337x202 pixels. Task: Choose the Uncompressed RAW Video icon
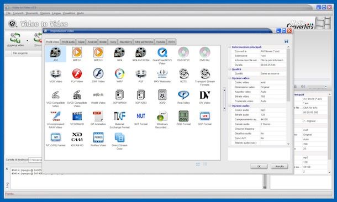[x=55, y=116]
